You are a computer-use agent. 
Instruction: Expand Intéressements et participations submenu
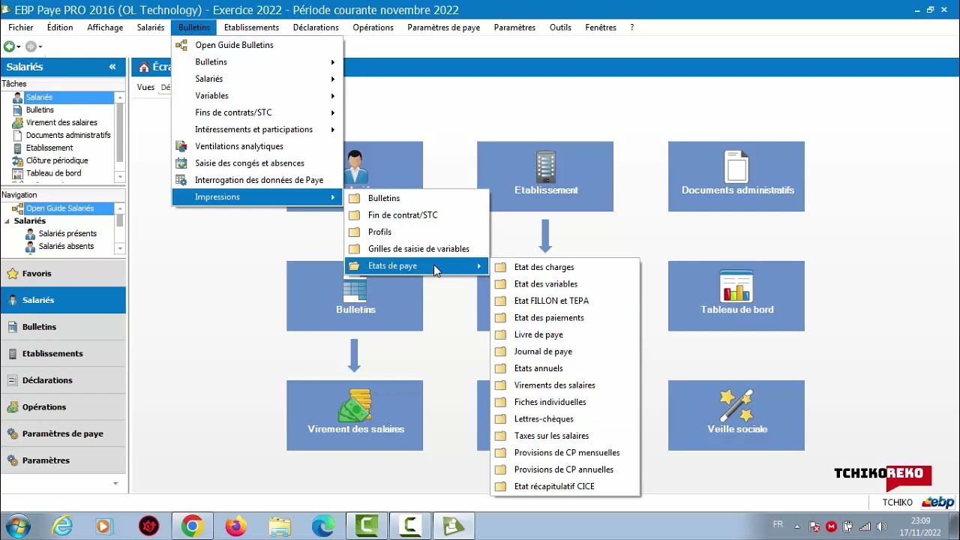coord(332,130)
